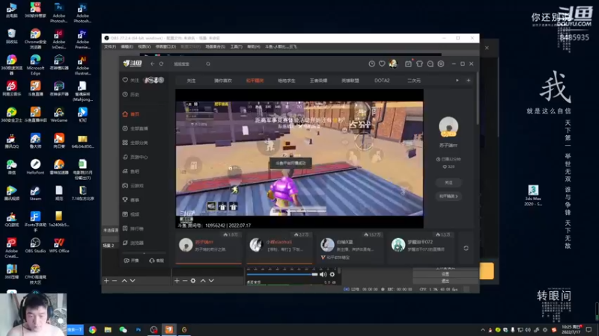The image size is (599, 336).
Task: Open the Chrome browser in taskbar
Action: click(93, 329)
